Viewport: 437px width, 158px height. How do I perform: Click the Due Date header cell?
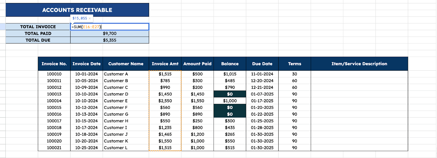point(262,64)
